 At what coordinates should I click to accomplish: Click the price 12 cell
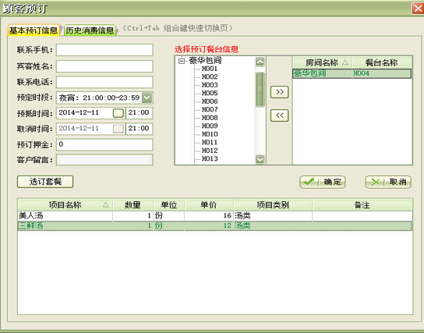[x=209, y=225]
